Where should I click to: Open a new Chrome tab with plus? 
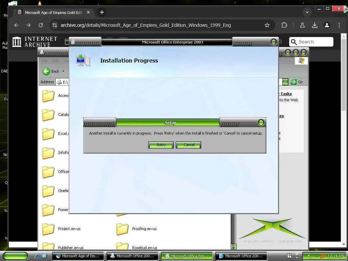[x=102, y=13]
